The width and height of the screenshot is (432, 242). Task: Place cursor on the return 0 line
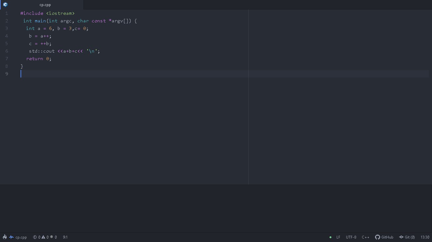tap(39, 59)
